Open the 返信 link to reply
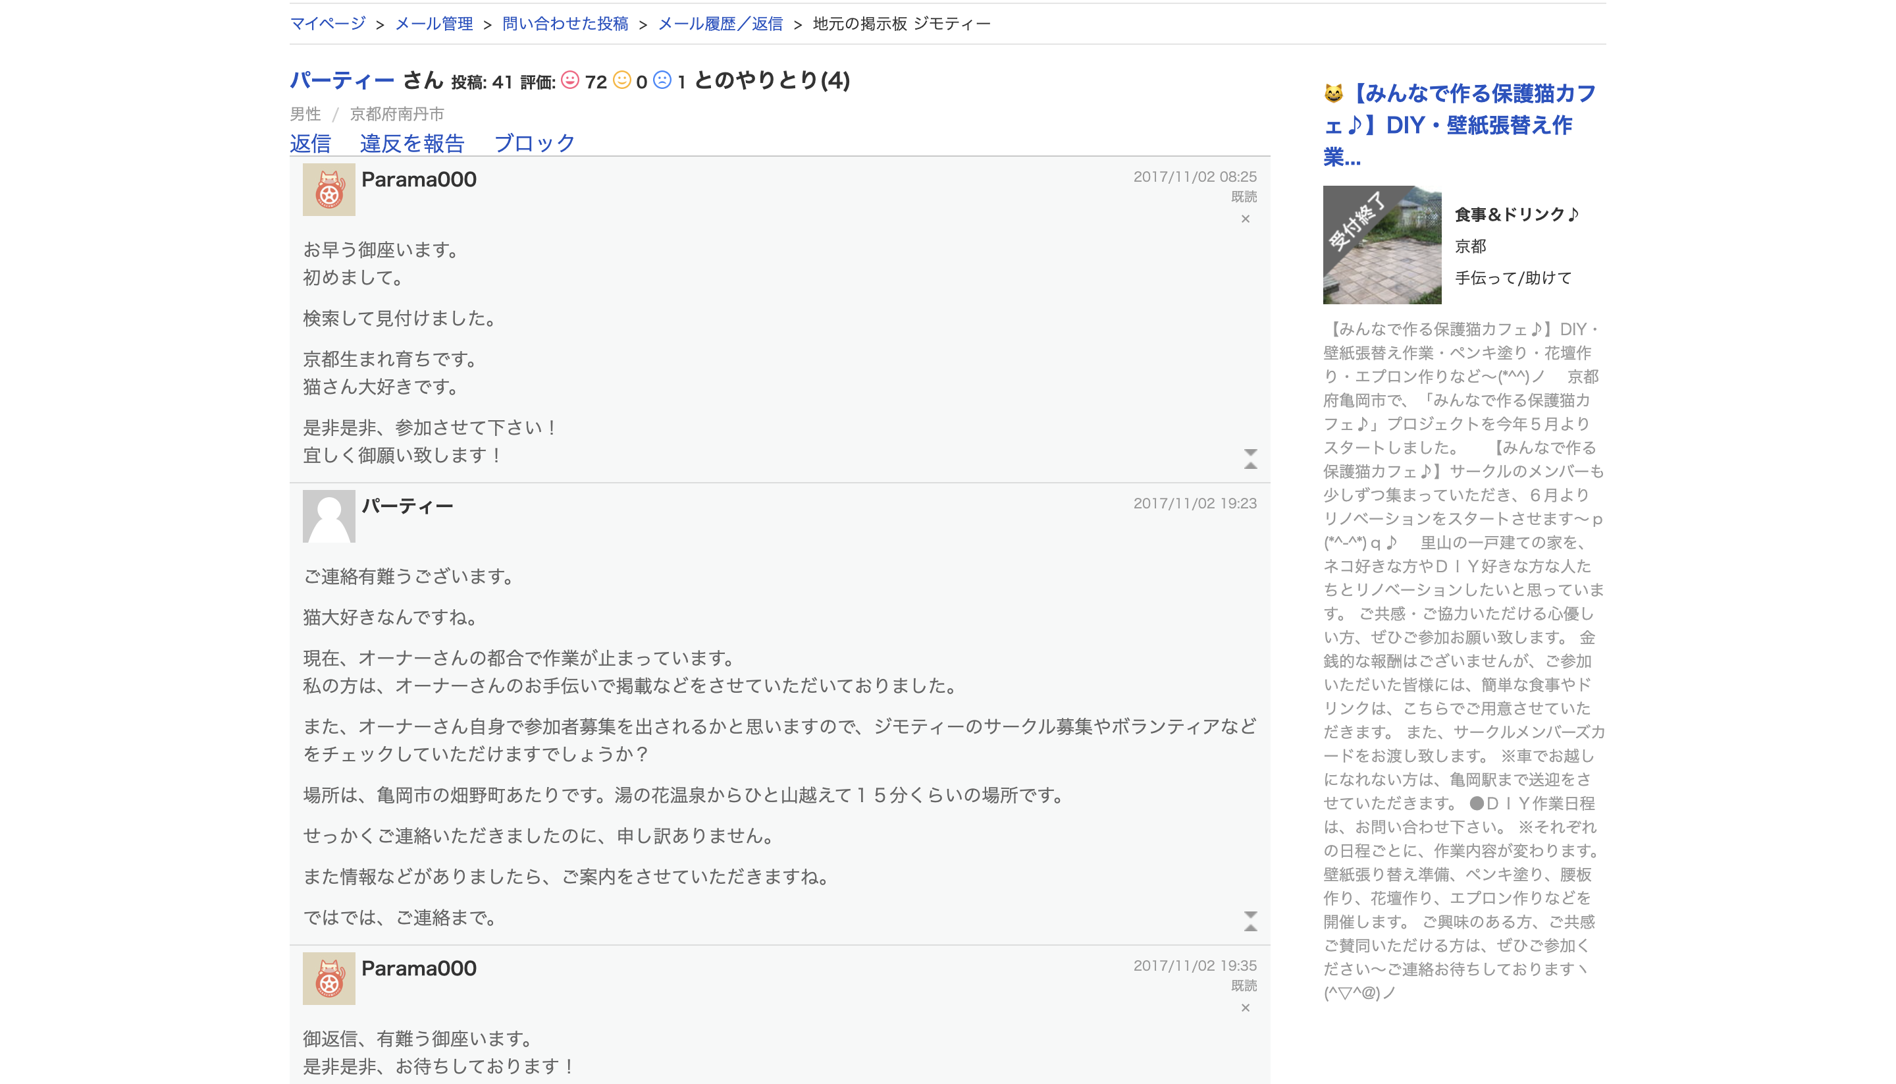Image resolution: width=1896 pixels, height=1084 pixels. click(x=311, y=143)
